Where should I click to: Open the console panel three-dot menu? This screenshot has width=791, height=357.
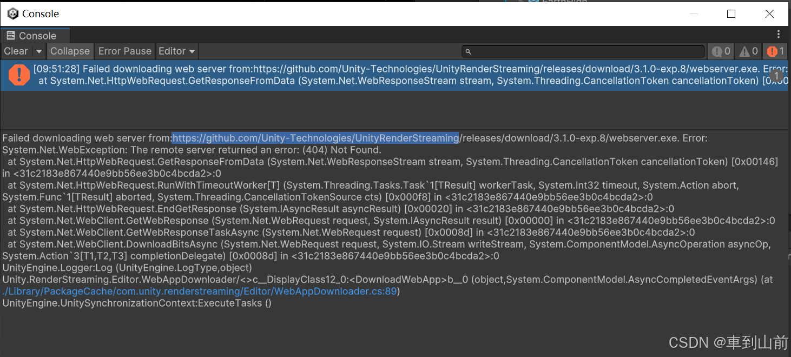(779, 35)
